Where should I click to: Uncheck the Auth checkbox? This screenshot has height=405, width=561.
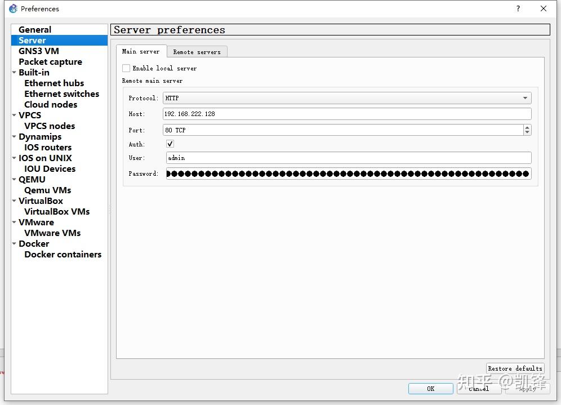click(170, 144)
